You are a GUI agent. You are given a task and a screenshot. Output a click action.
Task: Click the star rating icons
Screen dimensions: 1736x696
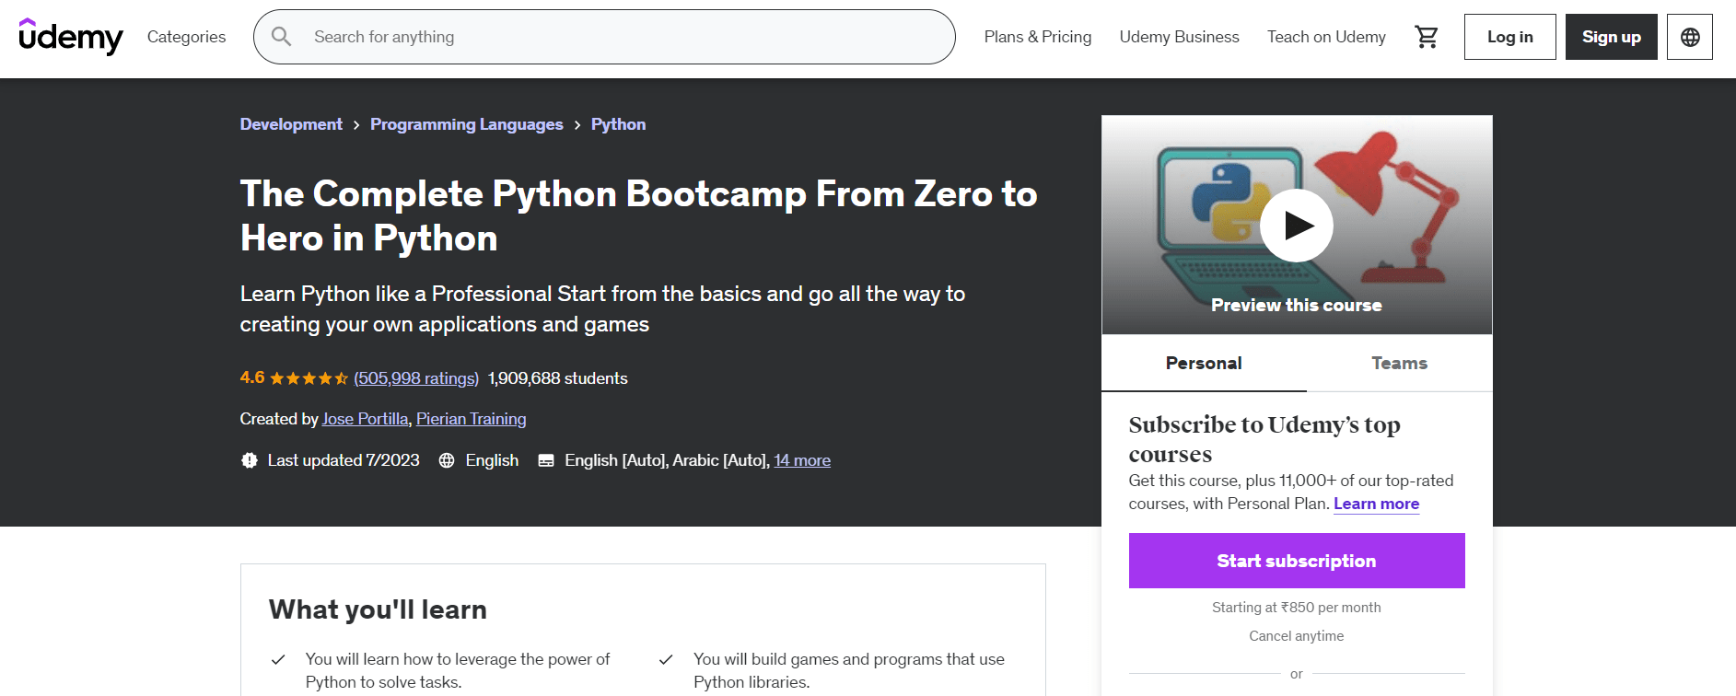(309, 378)
